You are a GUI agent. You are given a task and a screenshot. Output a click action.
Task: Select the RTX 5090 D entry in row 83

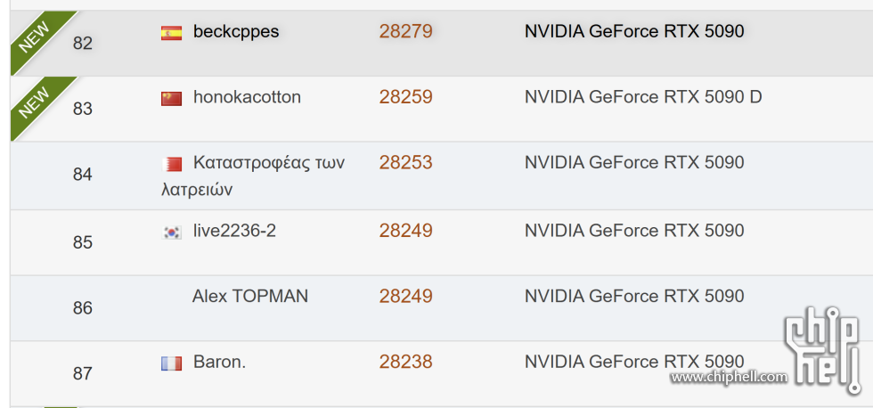tap(643, 97)
